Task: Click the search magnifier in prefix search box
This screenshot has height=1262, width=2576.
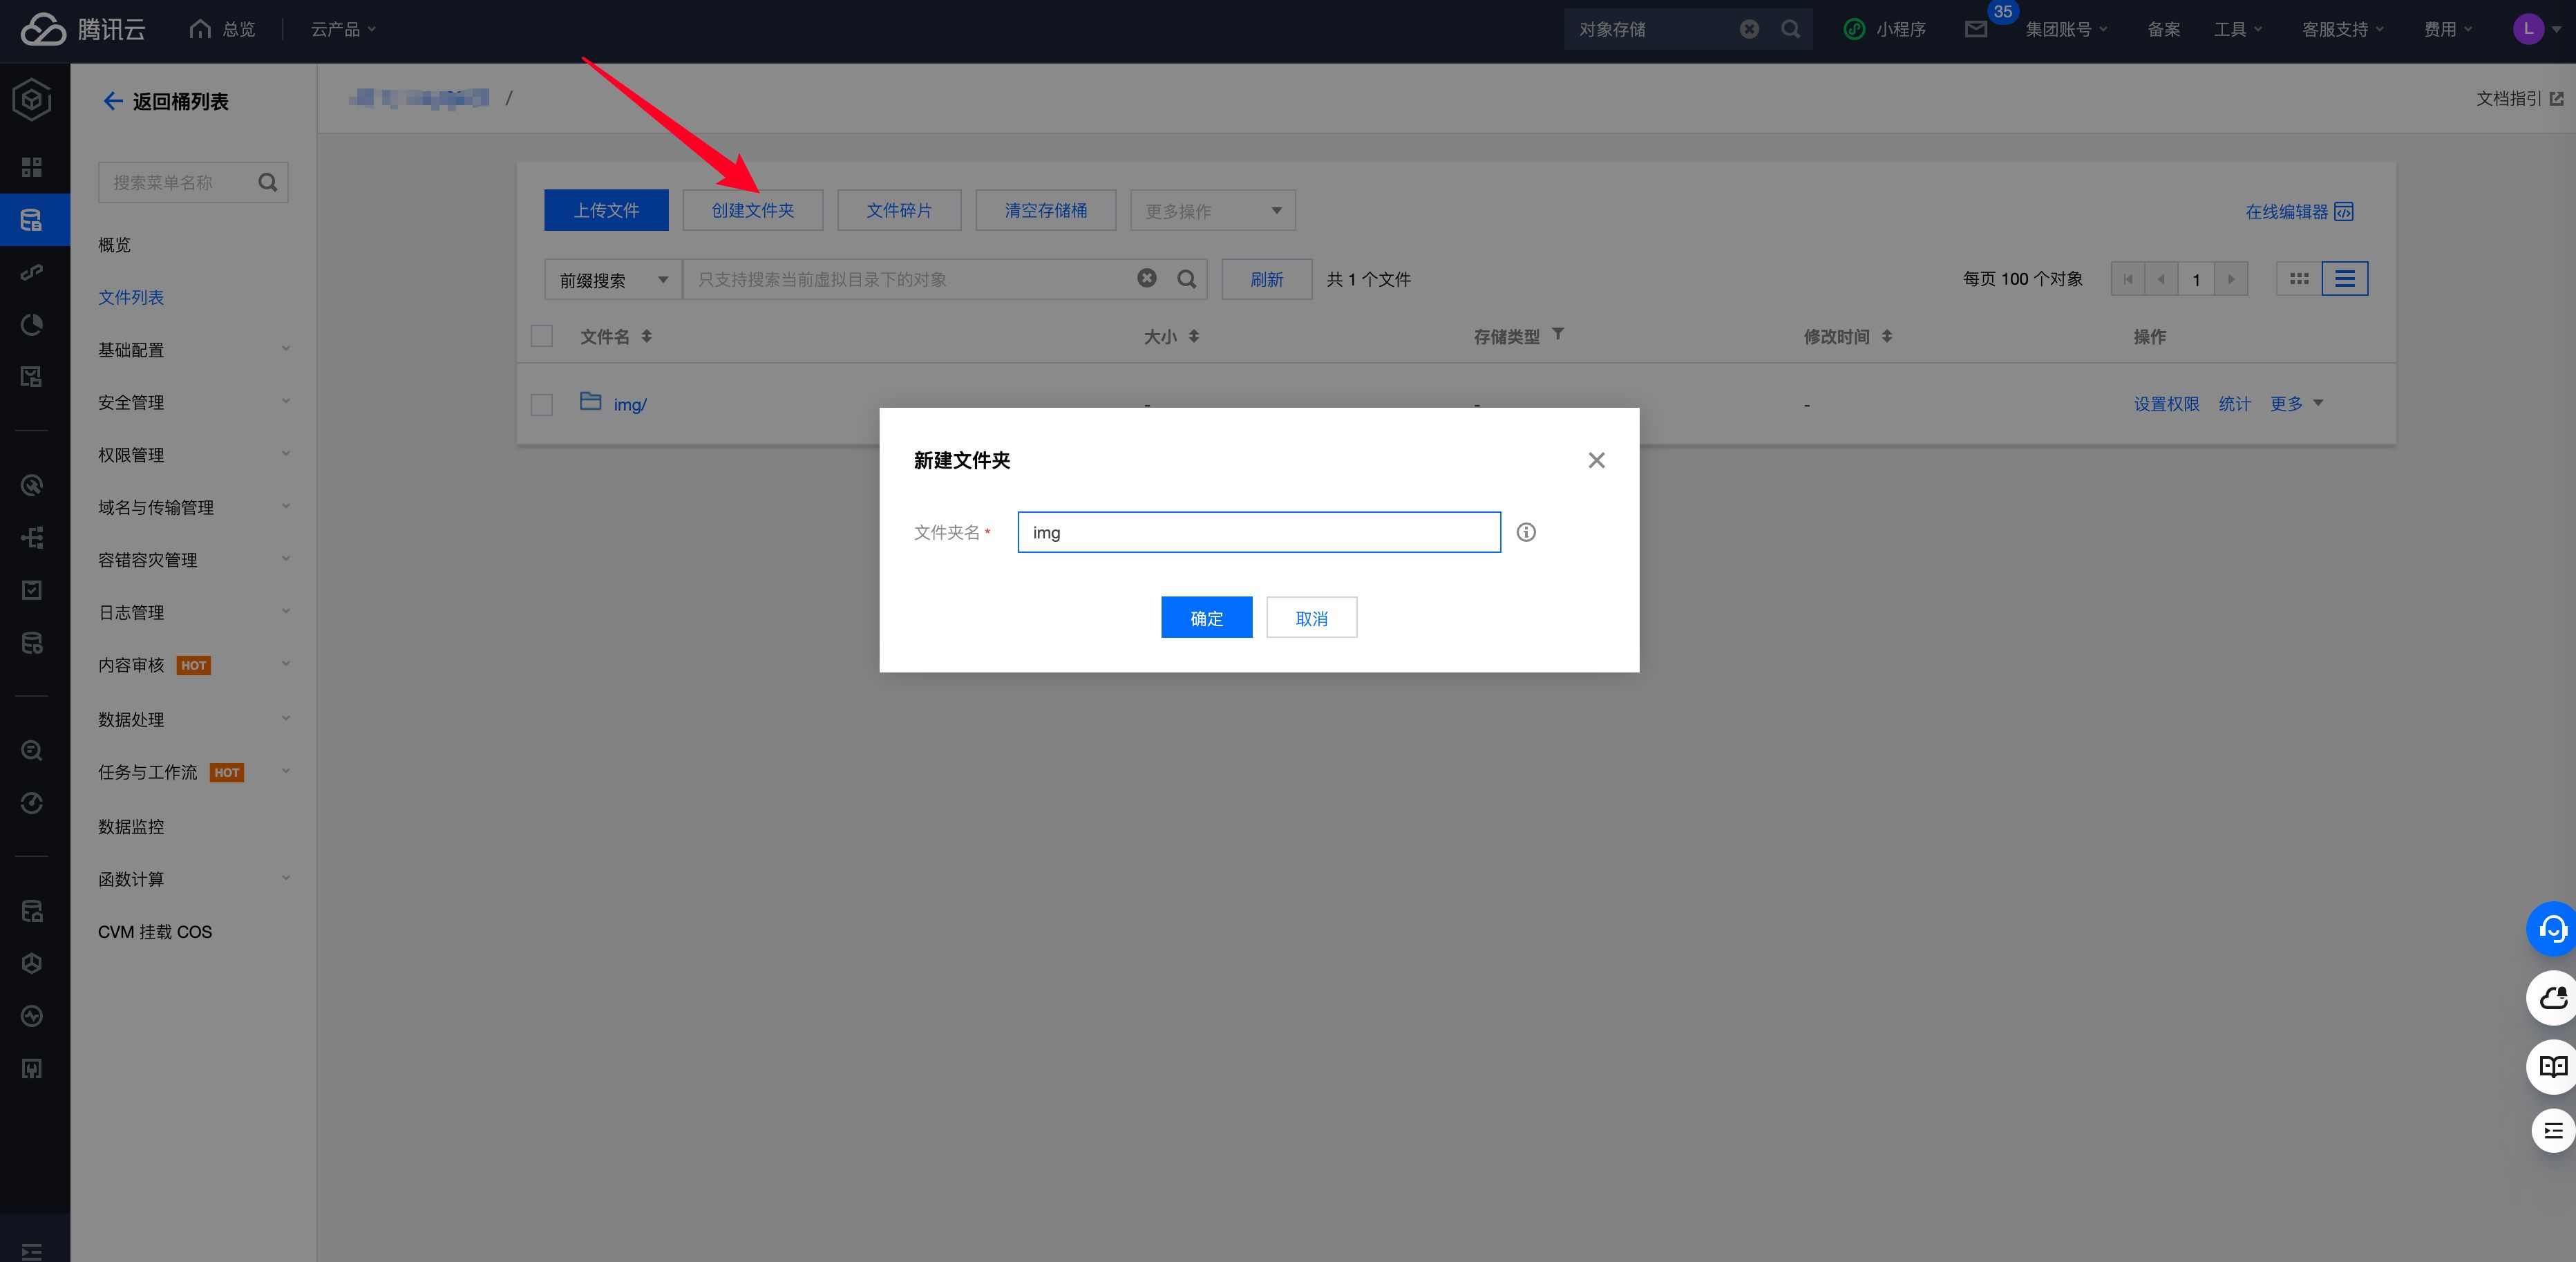Action: click(x=1186, y=279)
